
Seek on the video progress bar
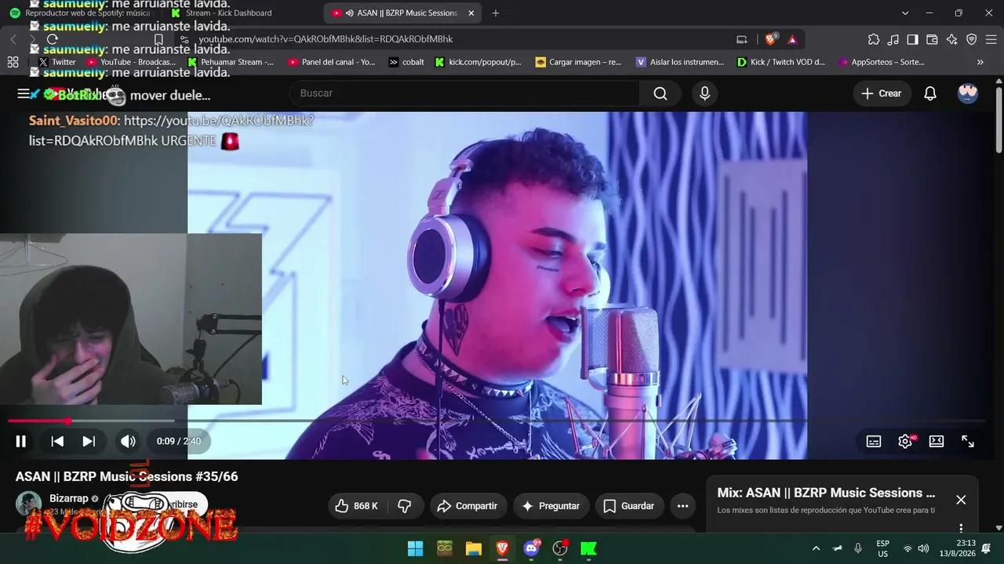point(497,421)
